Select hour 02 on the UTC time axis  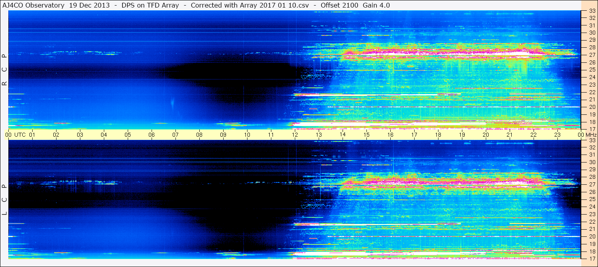point(56,135)
